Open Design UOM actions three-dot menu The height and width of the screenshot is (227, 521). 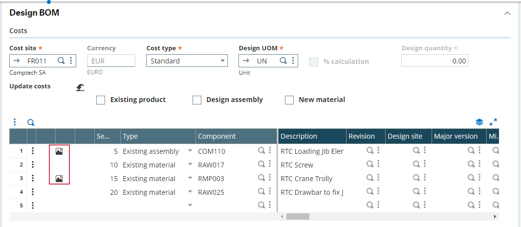293,61
